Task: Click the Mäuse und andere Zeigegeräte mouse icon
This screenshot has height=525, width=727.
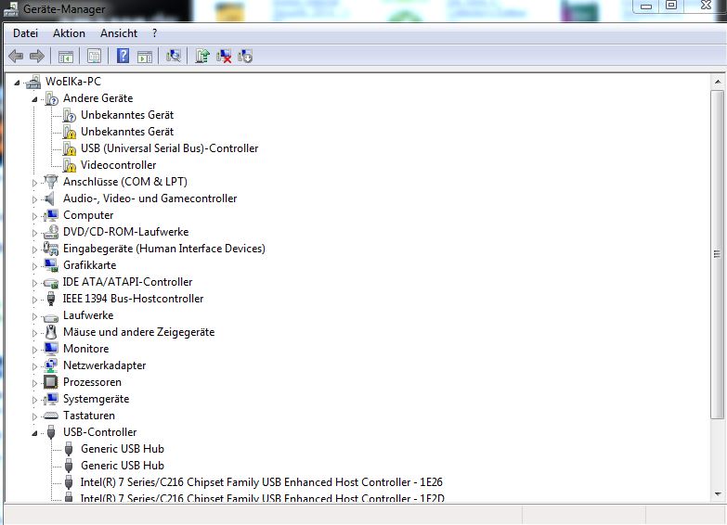Action: click(x=51, y=332)
